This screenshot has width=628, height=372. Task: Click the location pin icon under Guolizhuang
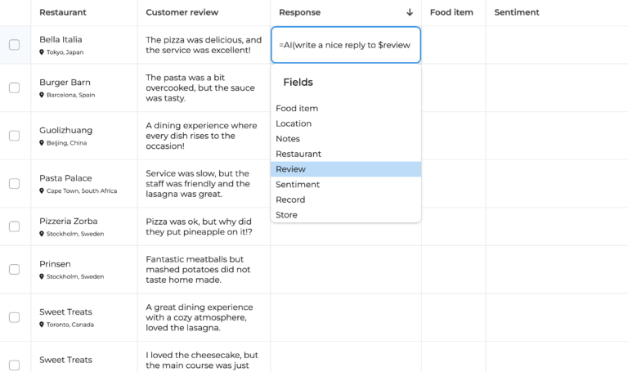[x=42, y=143]
